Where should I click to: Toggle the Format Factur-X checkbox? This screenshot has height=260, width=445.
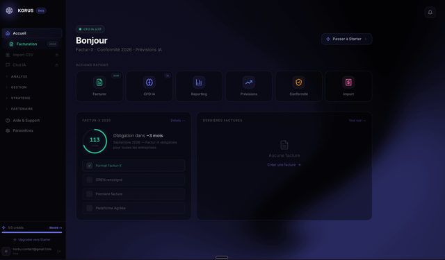90,166
